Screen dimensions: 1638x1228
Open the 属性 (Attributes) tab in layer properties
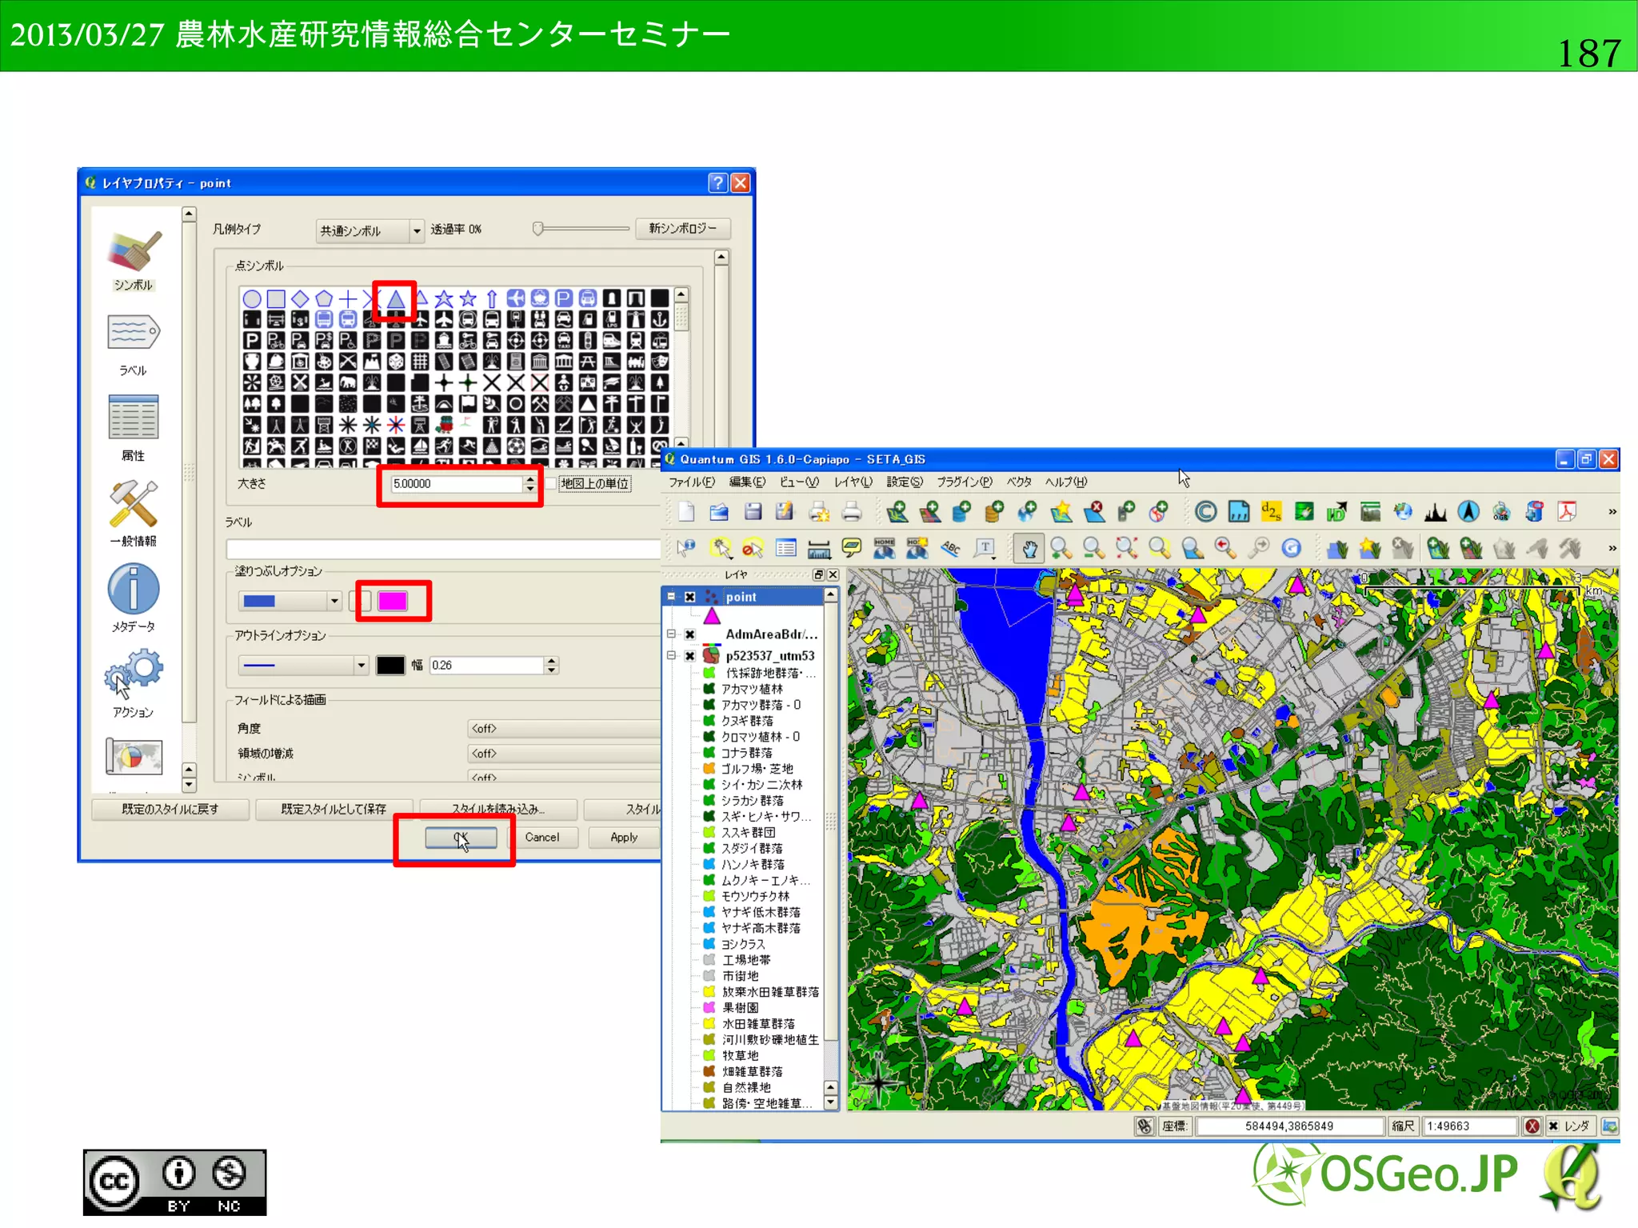pos(133,429)
